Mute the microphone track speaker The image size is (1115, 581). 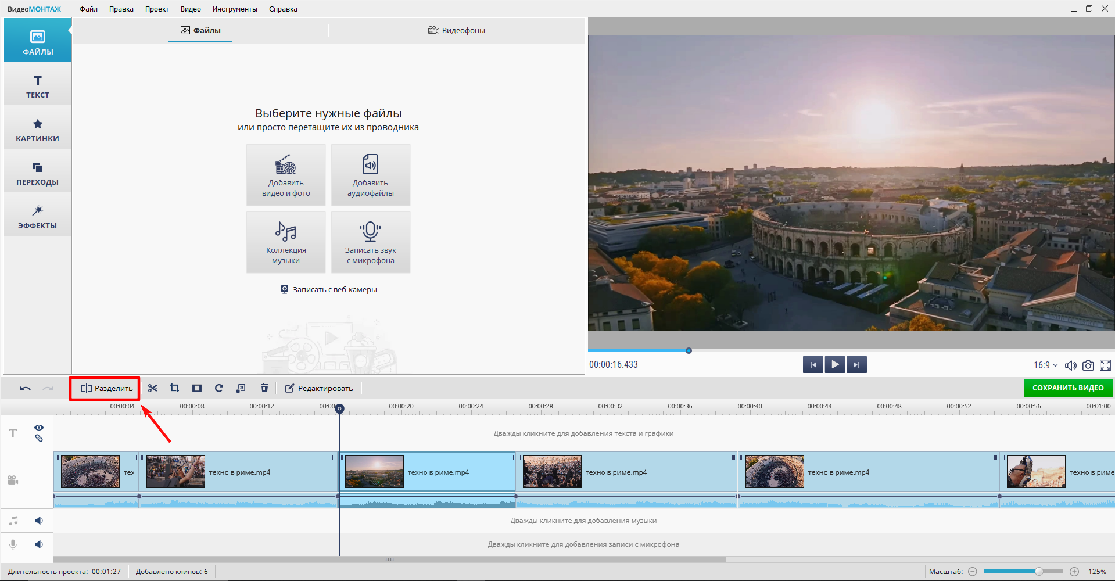coord(39,544)
